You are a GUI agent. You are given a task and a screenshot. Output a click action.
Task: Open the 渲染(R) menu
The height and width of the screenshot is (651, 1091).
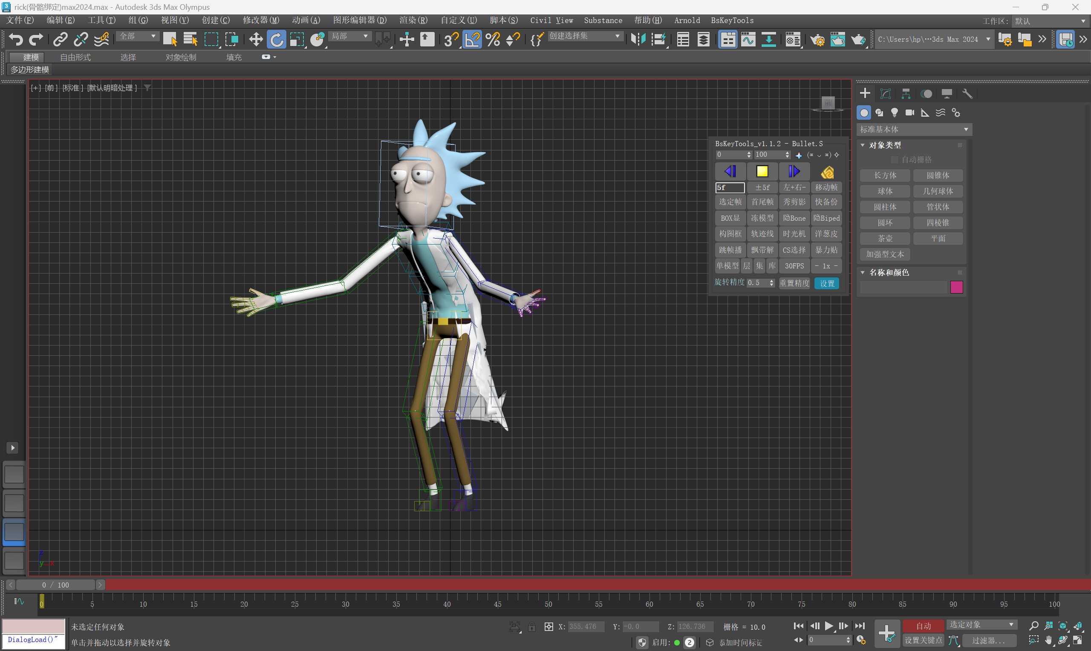tap(413, 20)
